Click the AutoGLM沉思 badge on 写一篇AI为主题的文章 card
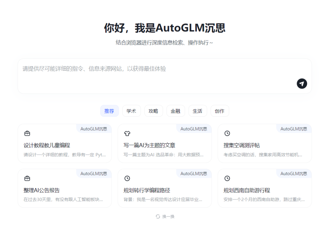Image resolution: width=323 pixels, height=229 pixels. tap(194, 129)
